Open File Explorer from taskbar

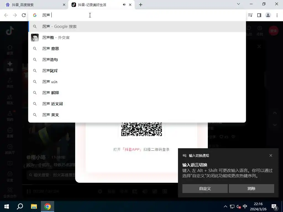click(34, 206)
